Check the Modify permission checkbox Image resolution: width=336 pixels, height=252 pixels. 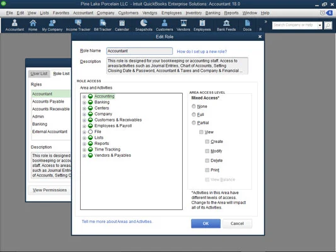tap(207, 151)
